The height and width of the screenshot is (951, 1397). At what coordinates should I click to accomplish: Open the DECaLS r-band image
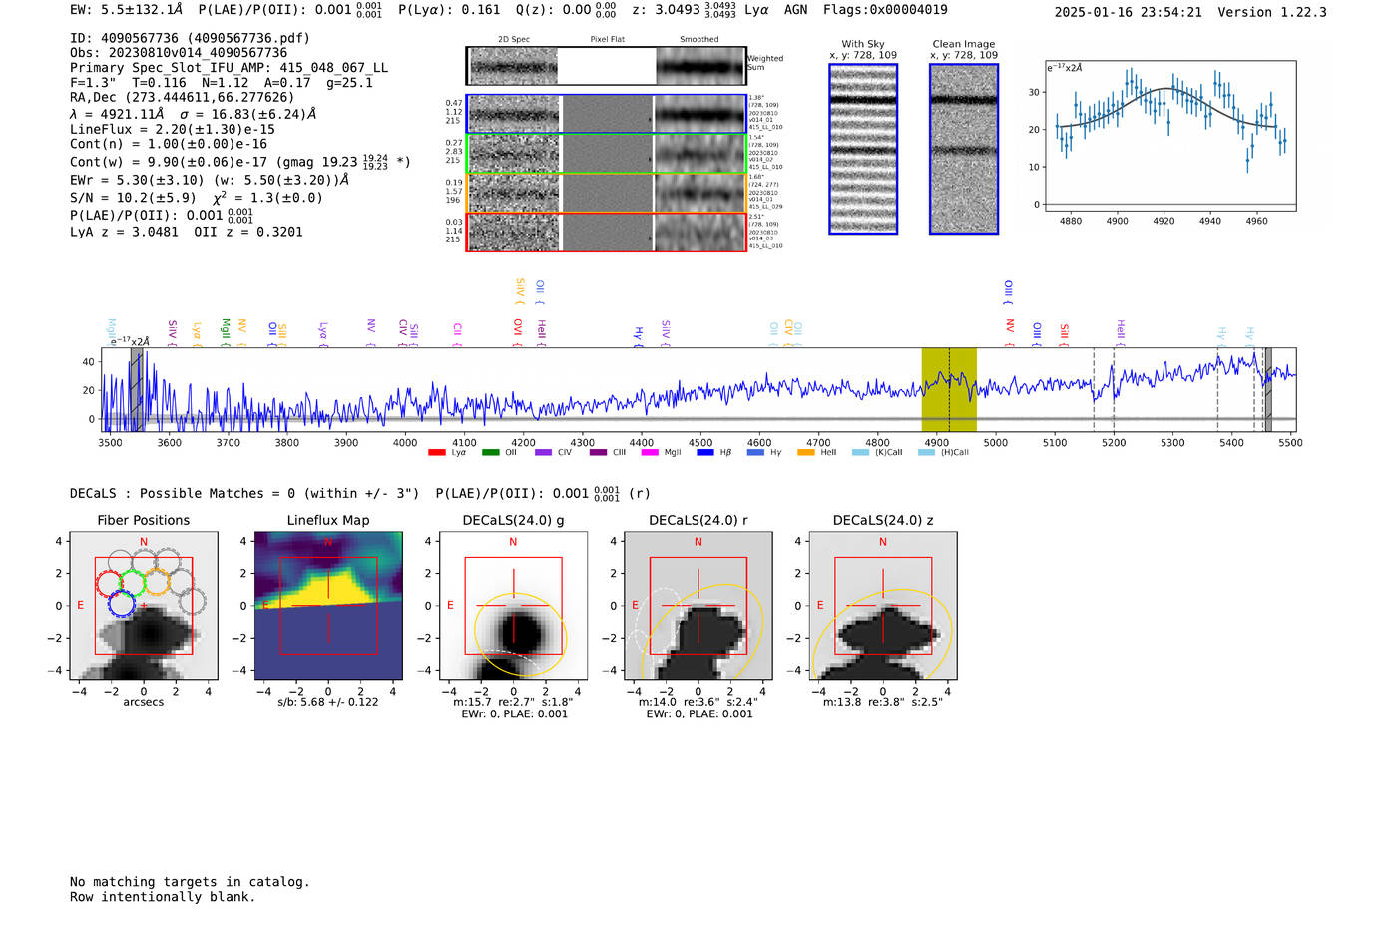(698, 606)
